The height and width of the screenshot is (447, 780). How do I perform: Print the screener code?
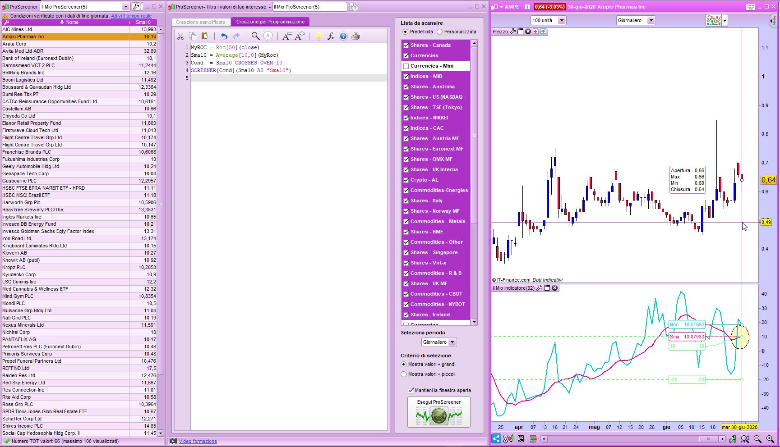click(x=355, y=36)
